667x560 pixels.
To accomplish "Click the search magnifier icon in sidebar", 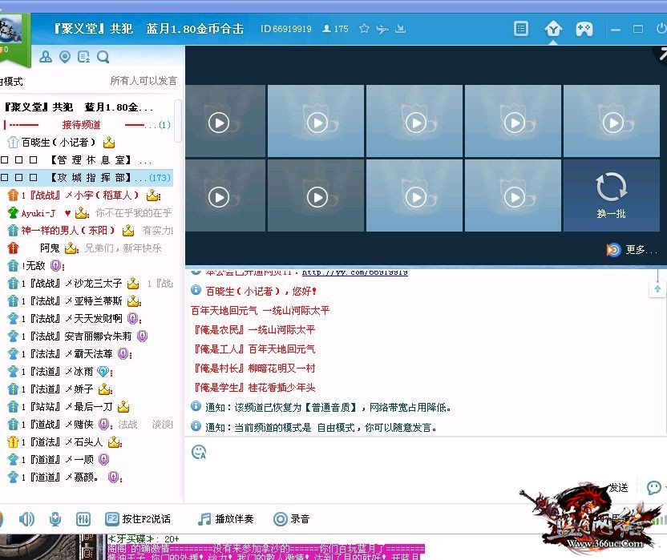I will click(x=103, y=57).
